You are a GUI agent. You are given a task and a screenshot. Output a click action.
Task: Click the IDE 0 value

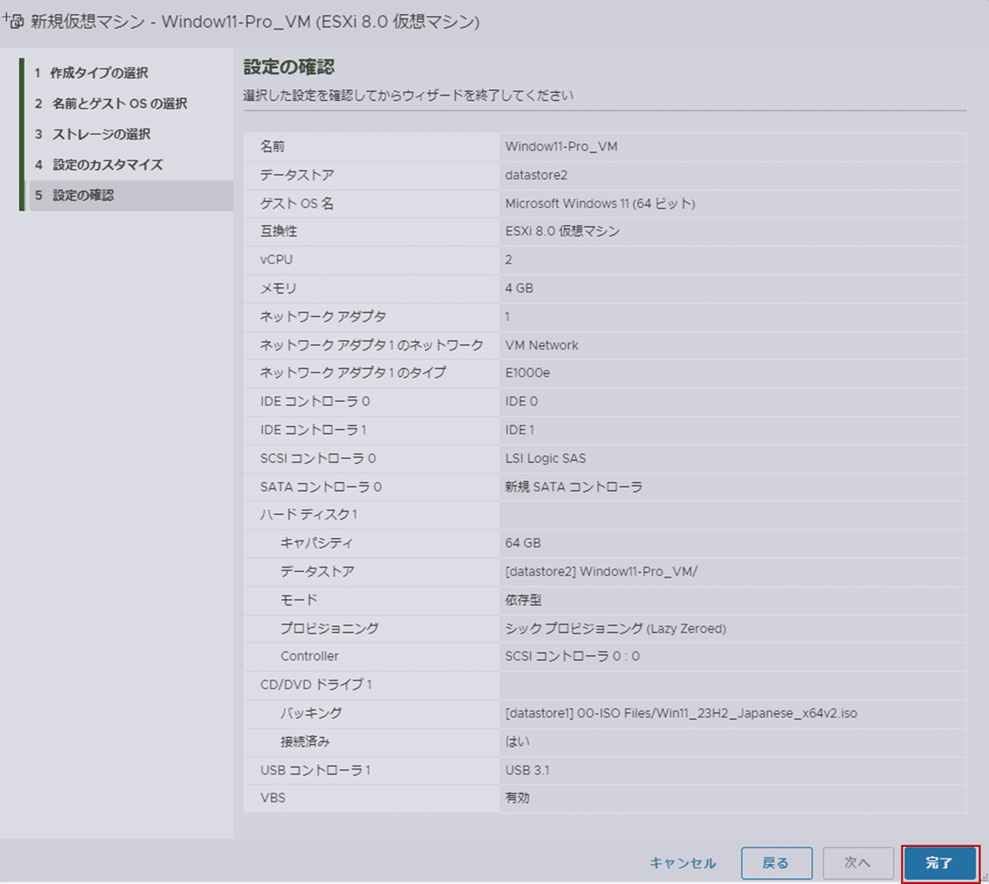point(521,401)
